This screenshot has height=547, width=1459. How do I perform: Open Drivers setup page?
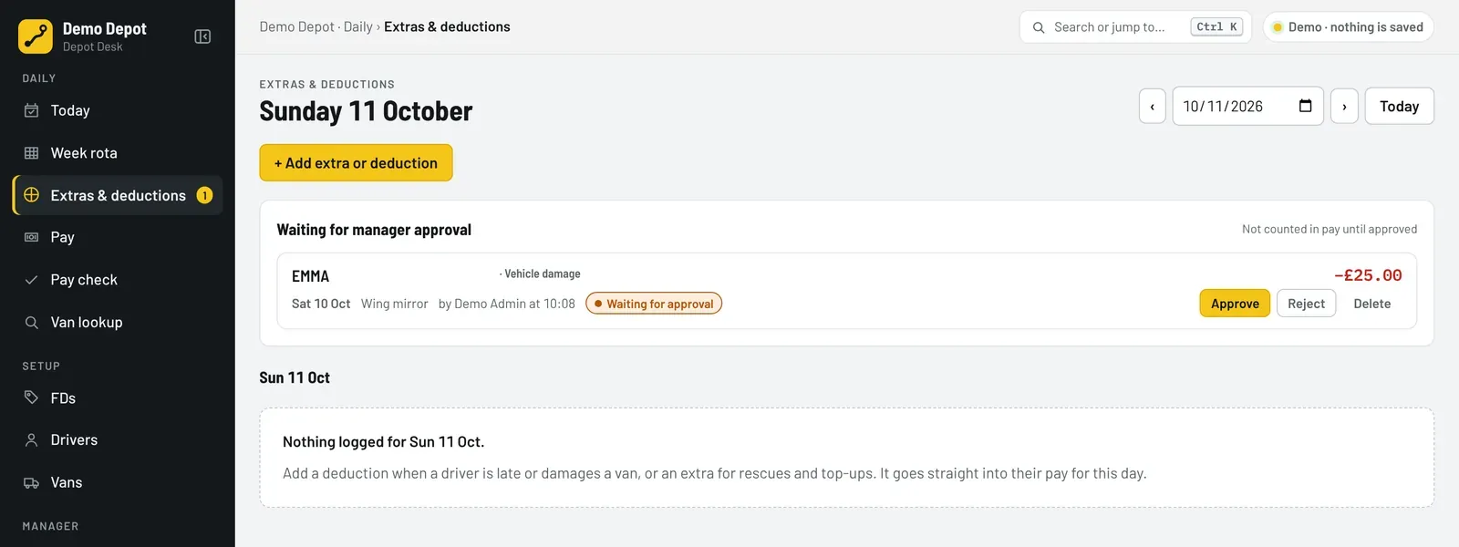coord(118,439)
